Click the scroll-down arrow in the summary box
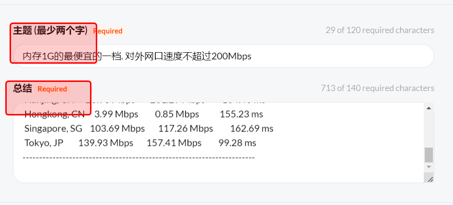The width and height of the screenshot is (453, 205). pyautogui.click(x=429, y=167)
